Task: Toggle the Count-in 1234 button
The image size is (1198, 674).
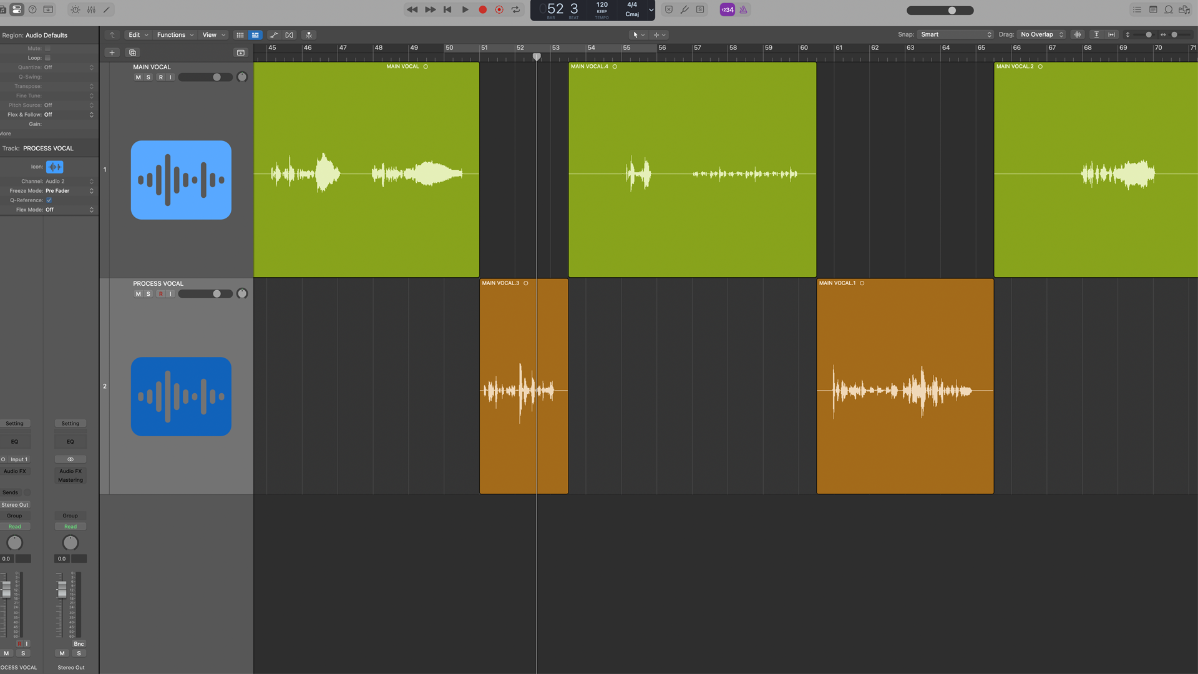Action: coord(728,9)
